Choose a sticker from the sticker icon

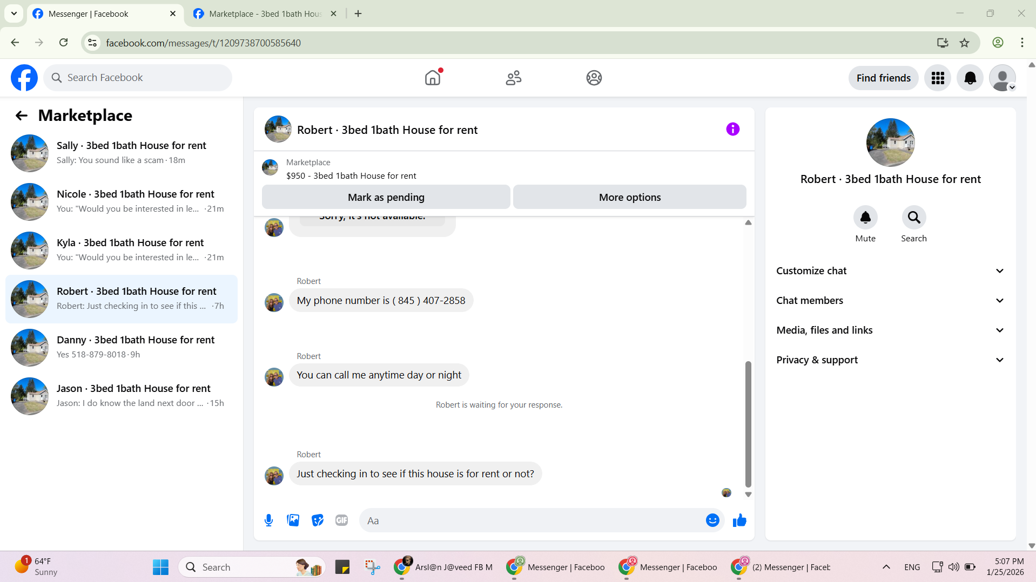tap(318, 520)
